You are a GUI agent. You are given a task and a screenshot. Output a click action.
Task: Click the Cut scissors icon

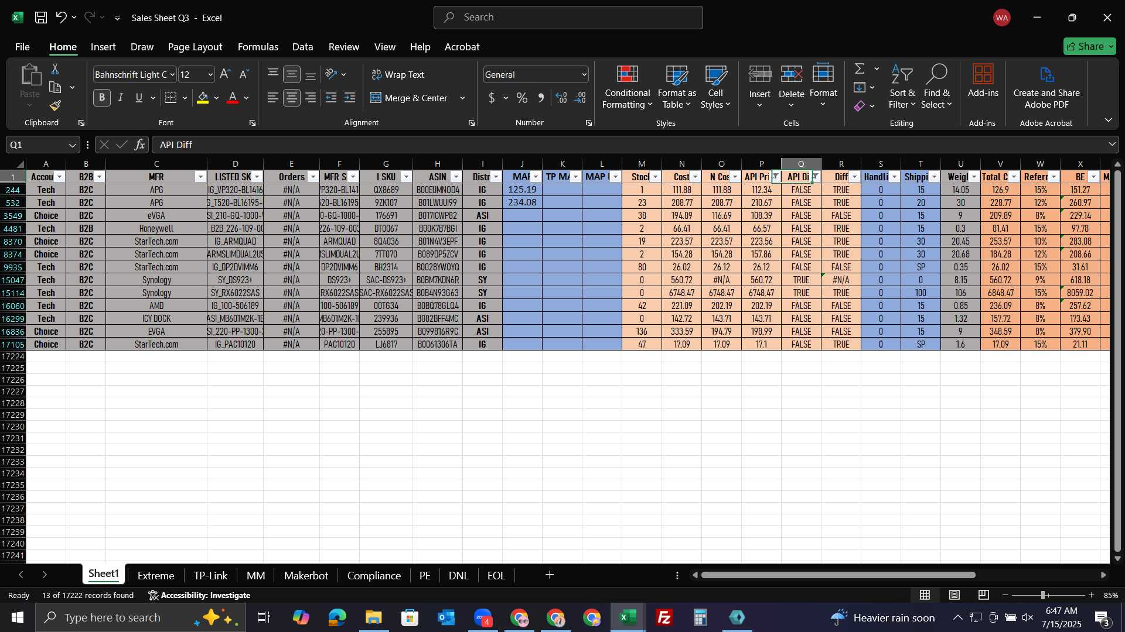pyautogui.click(x=54, y=69)
